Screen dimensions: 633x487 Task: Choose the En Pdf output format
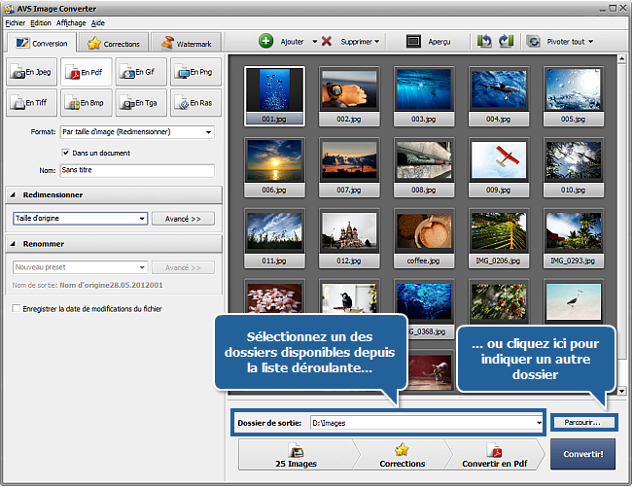pos(87,72)
